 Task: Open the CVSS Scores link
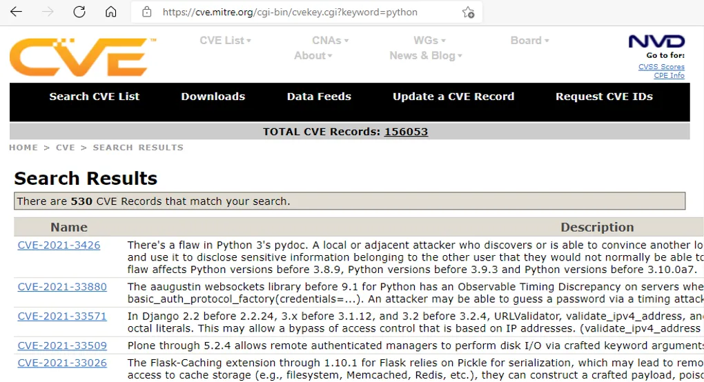point(661,67)
